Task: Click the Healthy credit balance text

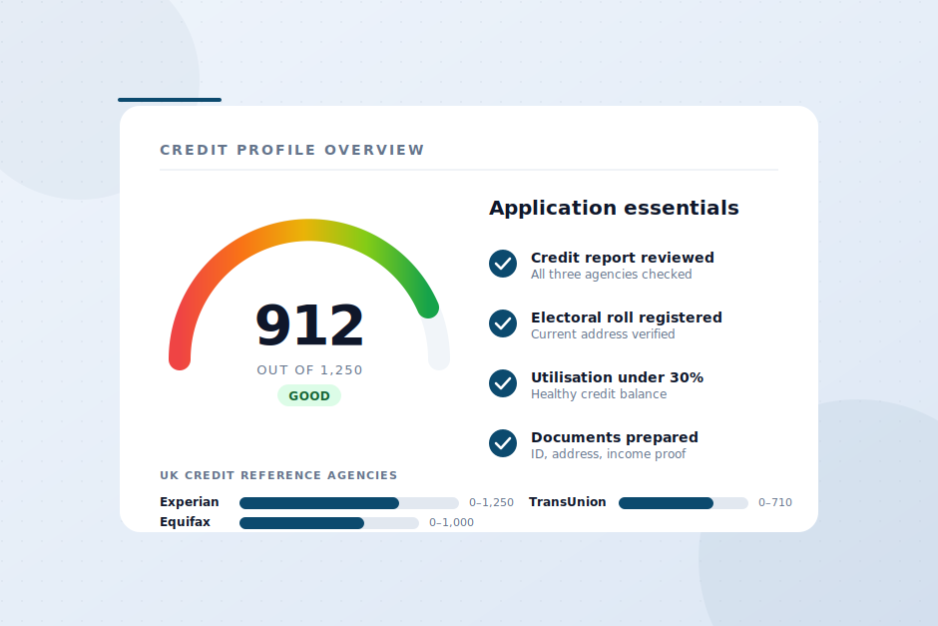Action: (599, 393)
